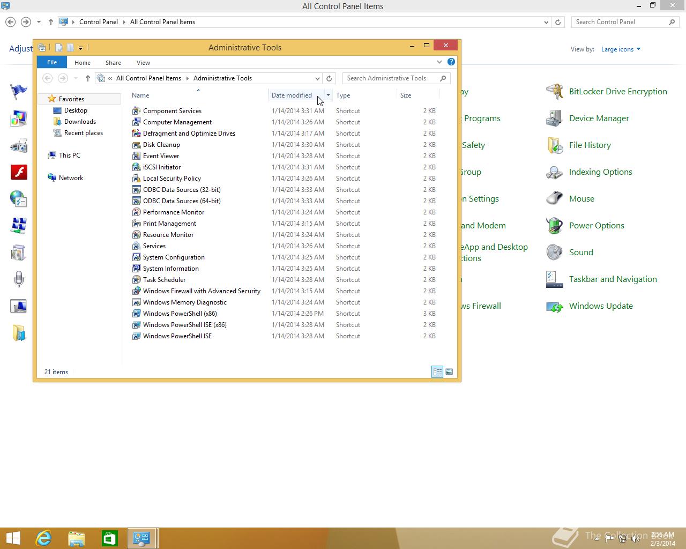
Task: Refresh the Administrative Tools folder
Action: coord(329,78)
